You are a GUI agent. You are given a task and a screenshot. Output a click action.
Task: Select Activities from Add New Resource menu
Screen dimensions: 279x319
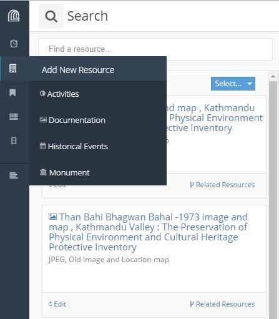click(59, 94)
